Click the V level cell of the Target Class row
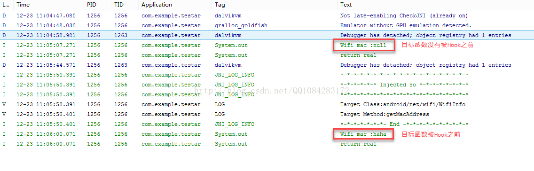The height and width of the screenshot is (171, 534). (x=4, y=104)
